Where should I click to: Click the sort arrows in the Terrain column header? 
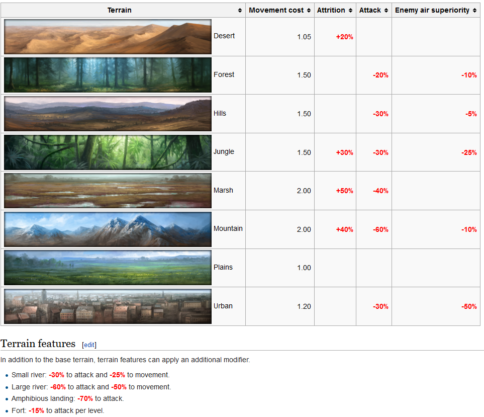click(x=240, y=11)
